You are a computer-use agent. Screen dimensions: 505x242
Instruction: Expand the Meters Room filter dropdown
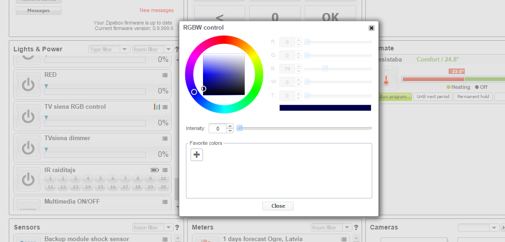346,228
